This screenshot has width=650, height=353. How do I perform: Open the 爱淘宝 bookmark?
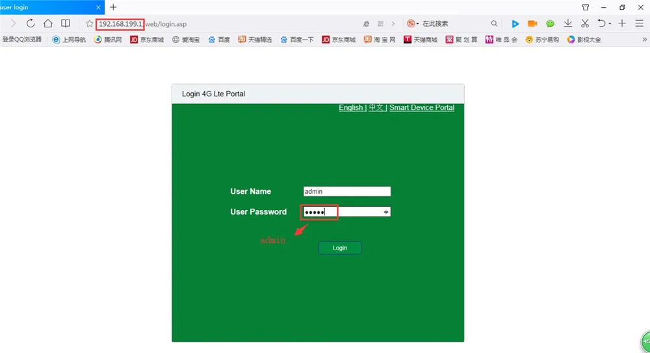pos(186,40)
